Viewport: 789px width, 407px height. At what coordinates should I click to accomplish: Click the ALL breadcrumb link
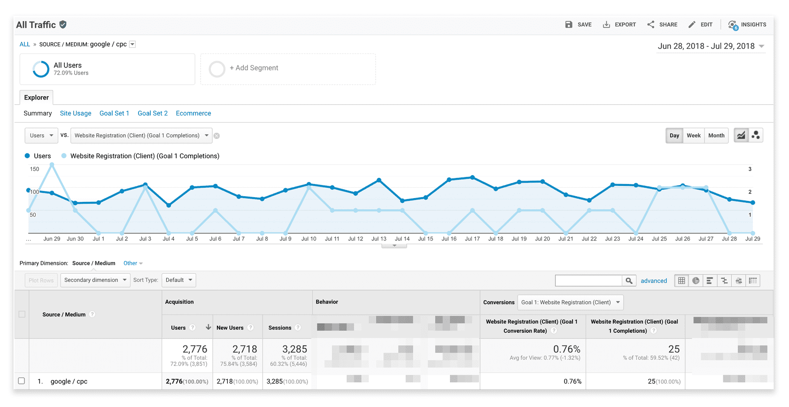pos(25,44)
